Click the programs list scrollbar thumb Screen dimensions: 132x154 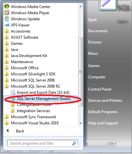coord(81,72)
